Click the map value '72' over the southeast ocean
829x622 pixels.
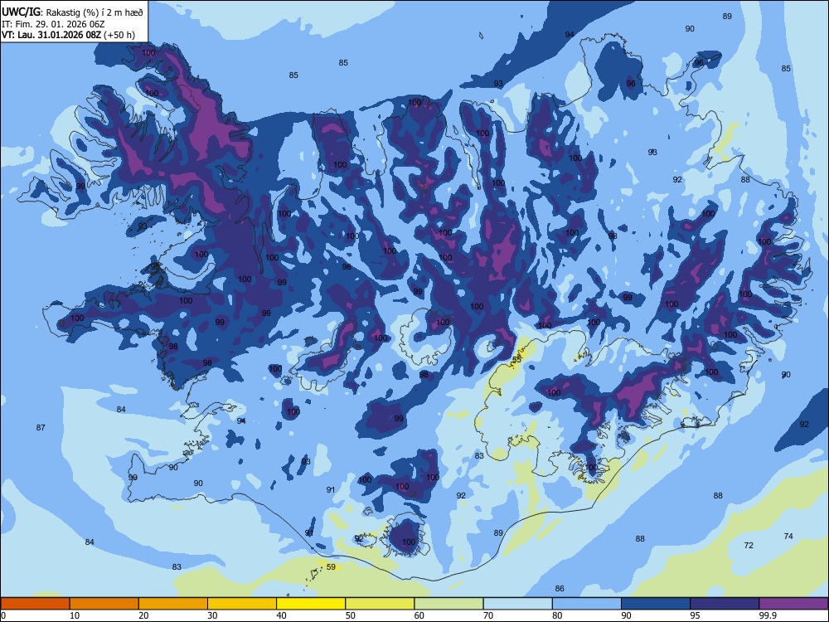tap(749, 546)
